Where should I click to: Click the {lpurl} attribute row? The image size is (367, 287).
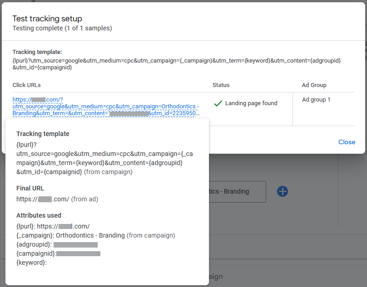pyautogui.click(x=53, y=226)
